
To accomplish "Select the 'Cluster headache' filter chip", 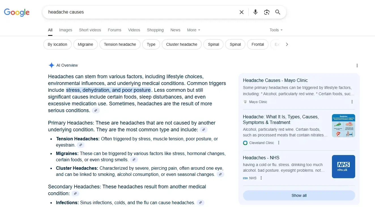I will (x=182, y=44).
